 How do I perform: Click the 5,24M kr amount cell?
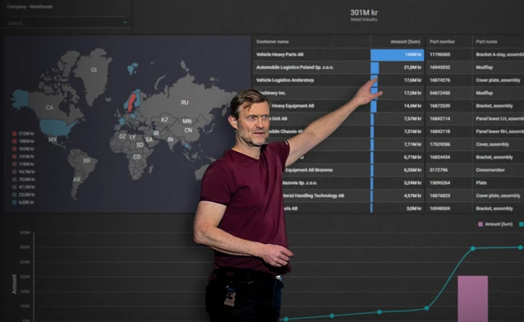398,183
